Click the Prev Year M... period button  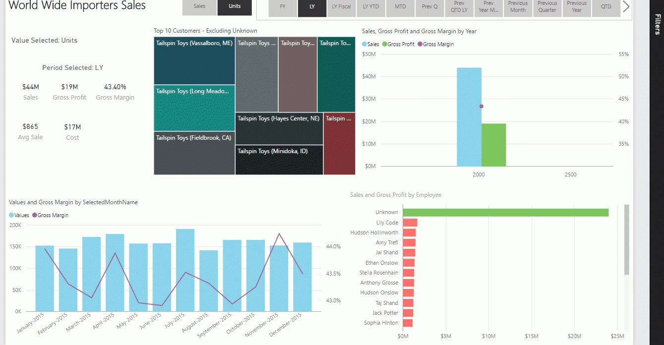pos(488,7)
